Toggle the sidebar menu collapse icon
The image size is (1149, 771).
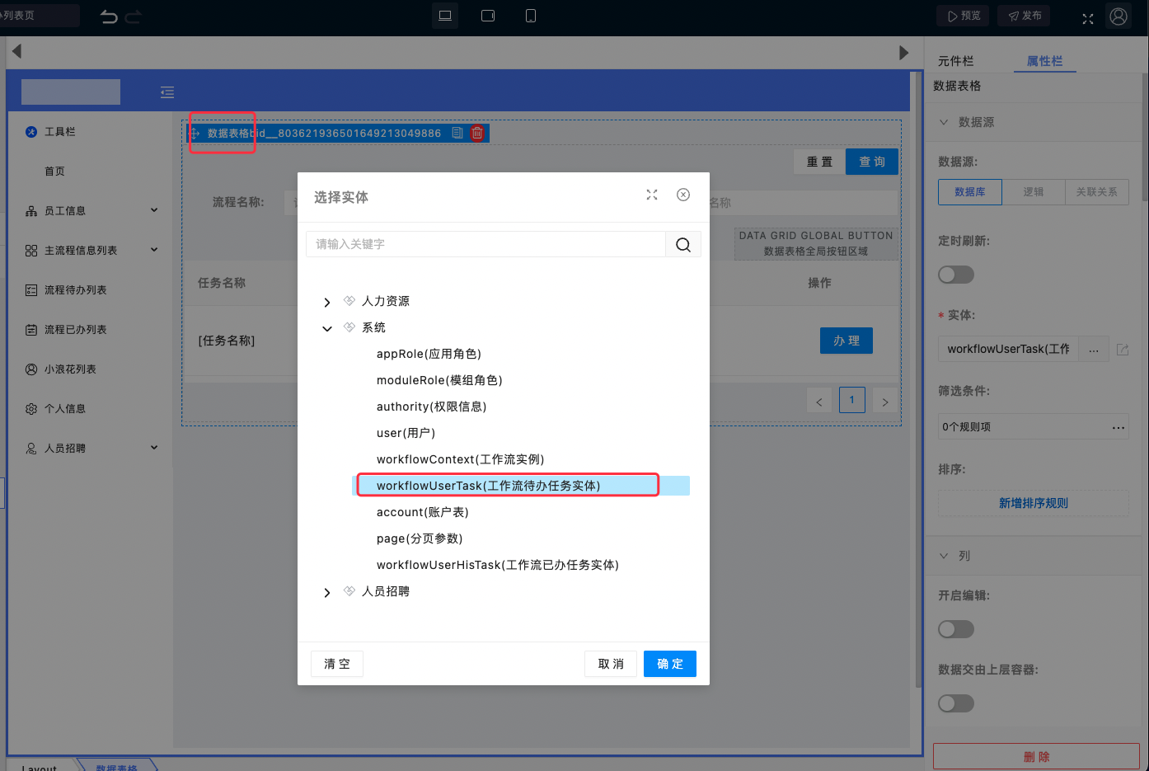pos(167,92)
